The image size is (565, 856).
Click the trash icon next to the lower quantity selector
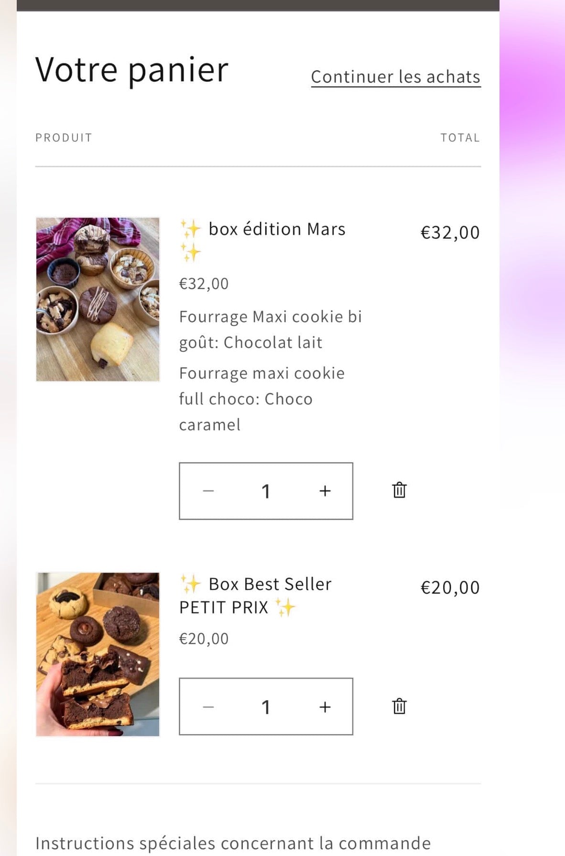click(398, 706)
